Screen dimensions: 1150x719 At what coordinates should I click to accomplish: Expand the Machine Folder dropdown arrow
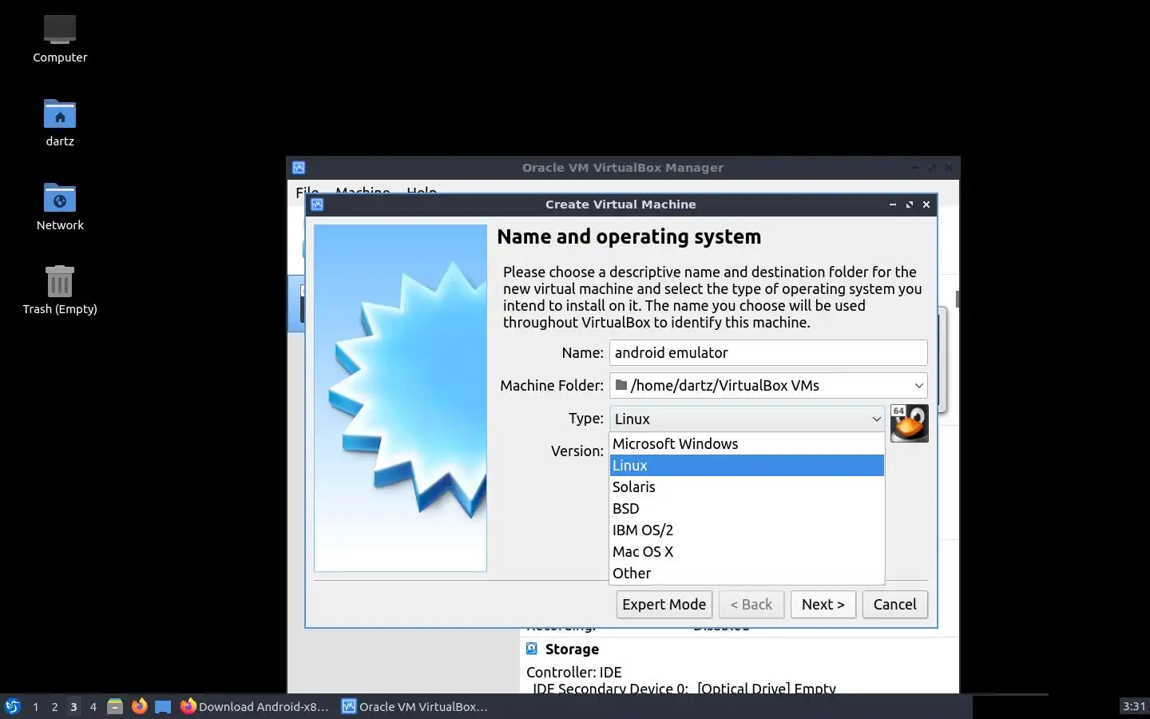pyautogui.click(x=918, y=385)
